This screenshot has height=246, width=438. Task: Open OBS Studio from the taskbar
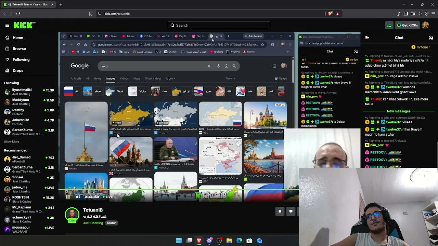click(219, 241)
